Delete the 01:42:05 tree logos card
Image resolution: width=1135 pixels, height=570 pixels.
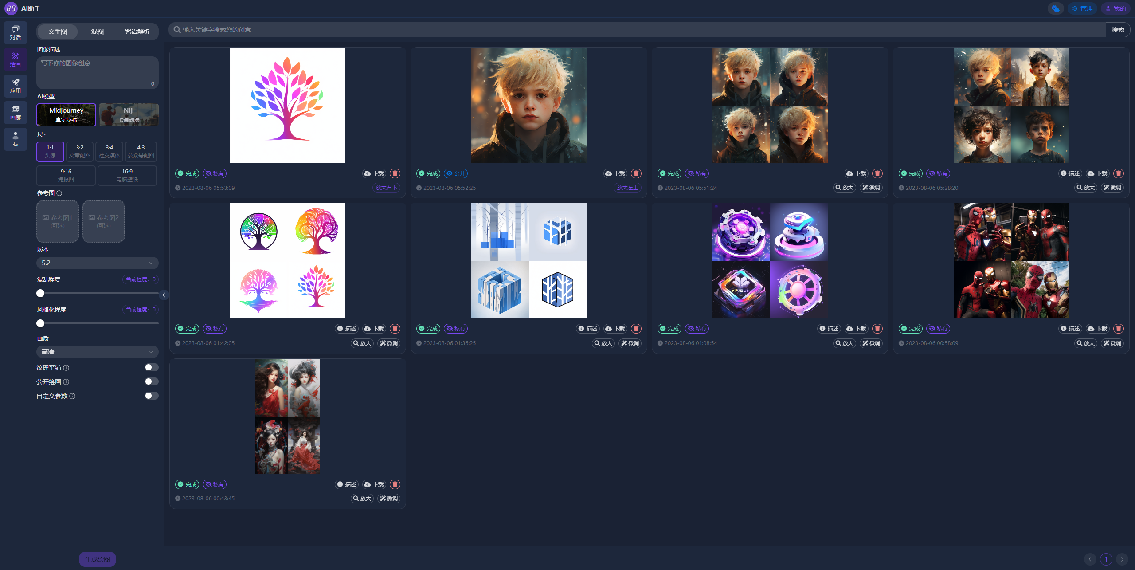(x=395, y=329)
